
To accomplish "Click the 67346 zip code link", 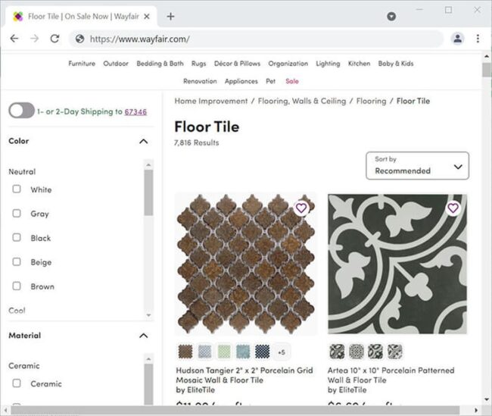I will click(135, 112).
